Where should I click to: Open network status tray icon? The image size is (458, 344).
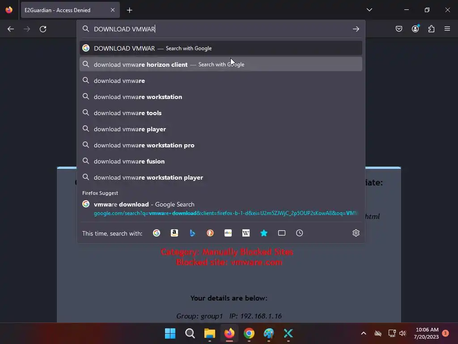click(392, 333)
